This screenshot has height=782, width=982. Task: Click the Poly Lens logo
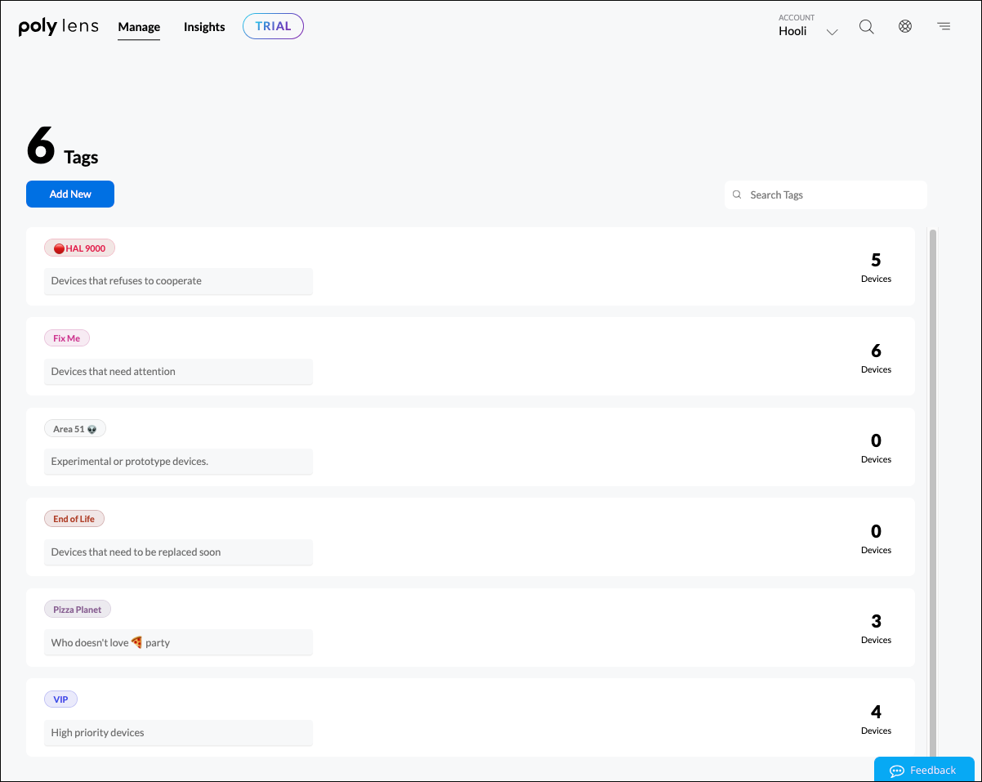pos(59,27)
